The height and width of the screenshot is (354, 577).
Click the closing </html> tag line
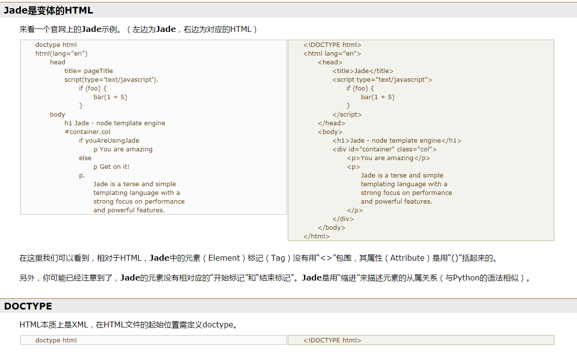click(316, 236)
